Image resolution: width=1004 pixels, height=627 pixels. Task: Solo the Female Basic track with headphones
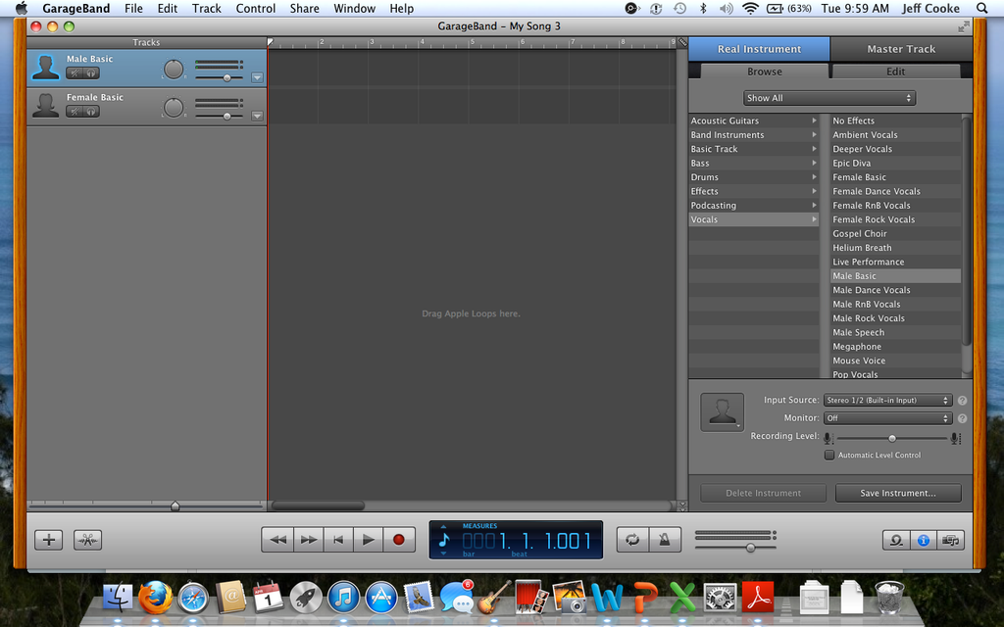[91, 112]
